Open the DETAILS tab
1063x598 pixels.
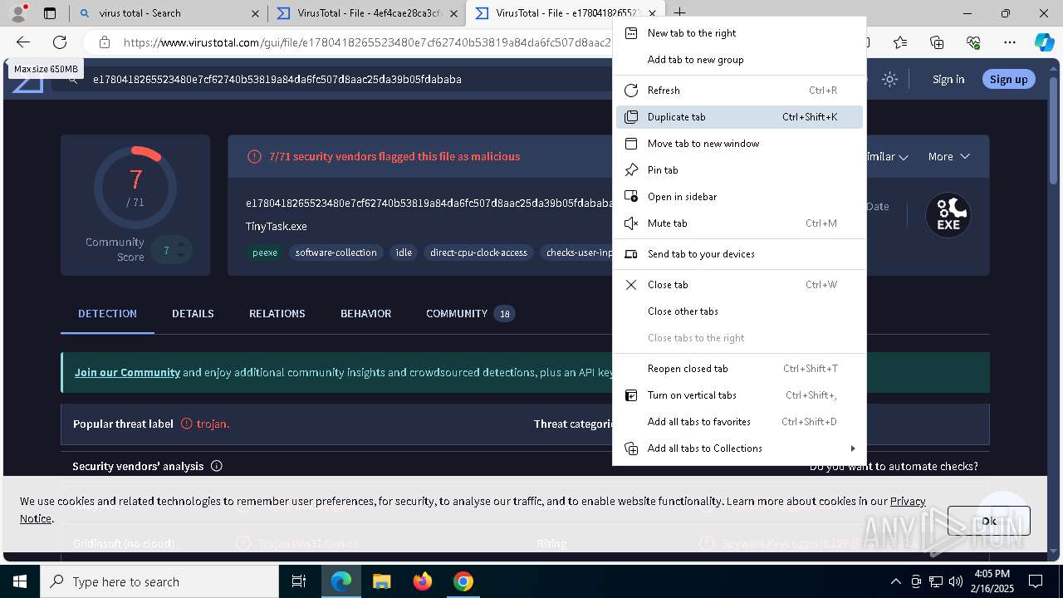193,313
